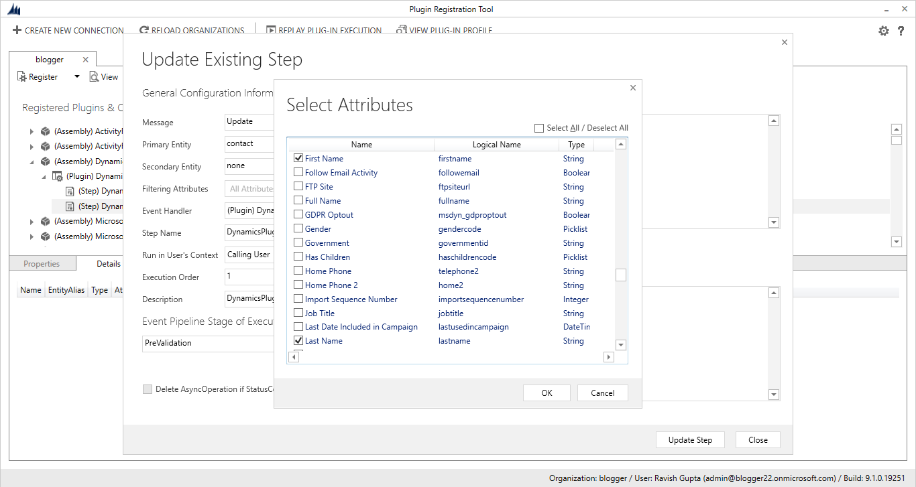This screenshot has height=487, width=916.
Task: Collapse the expanded Assembly Dynamics tree node
Action: (x=32, y=161)
